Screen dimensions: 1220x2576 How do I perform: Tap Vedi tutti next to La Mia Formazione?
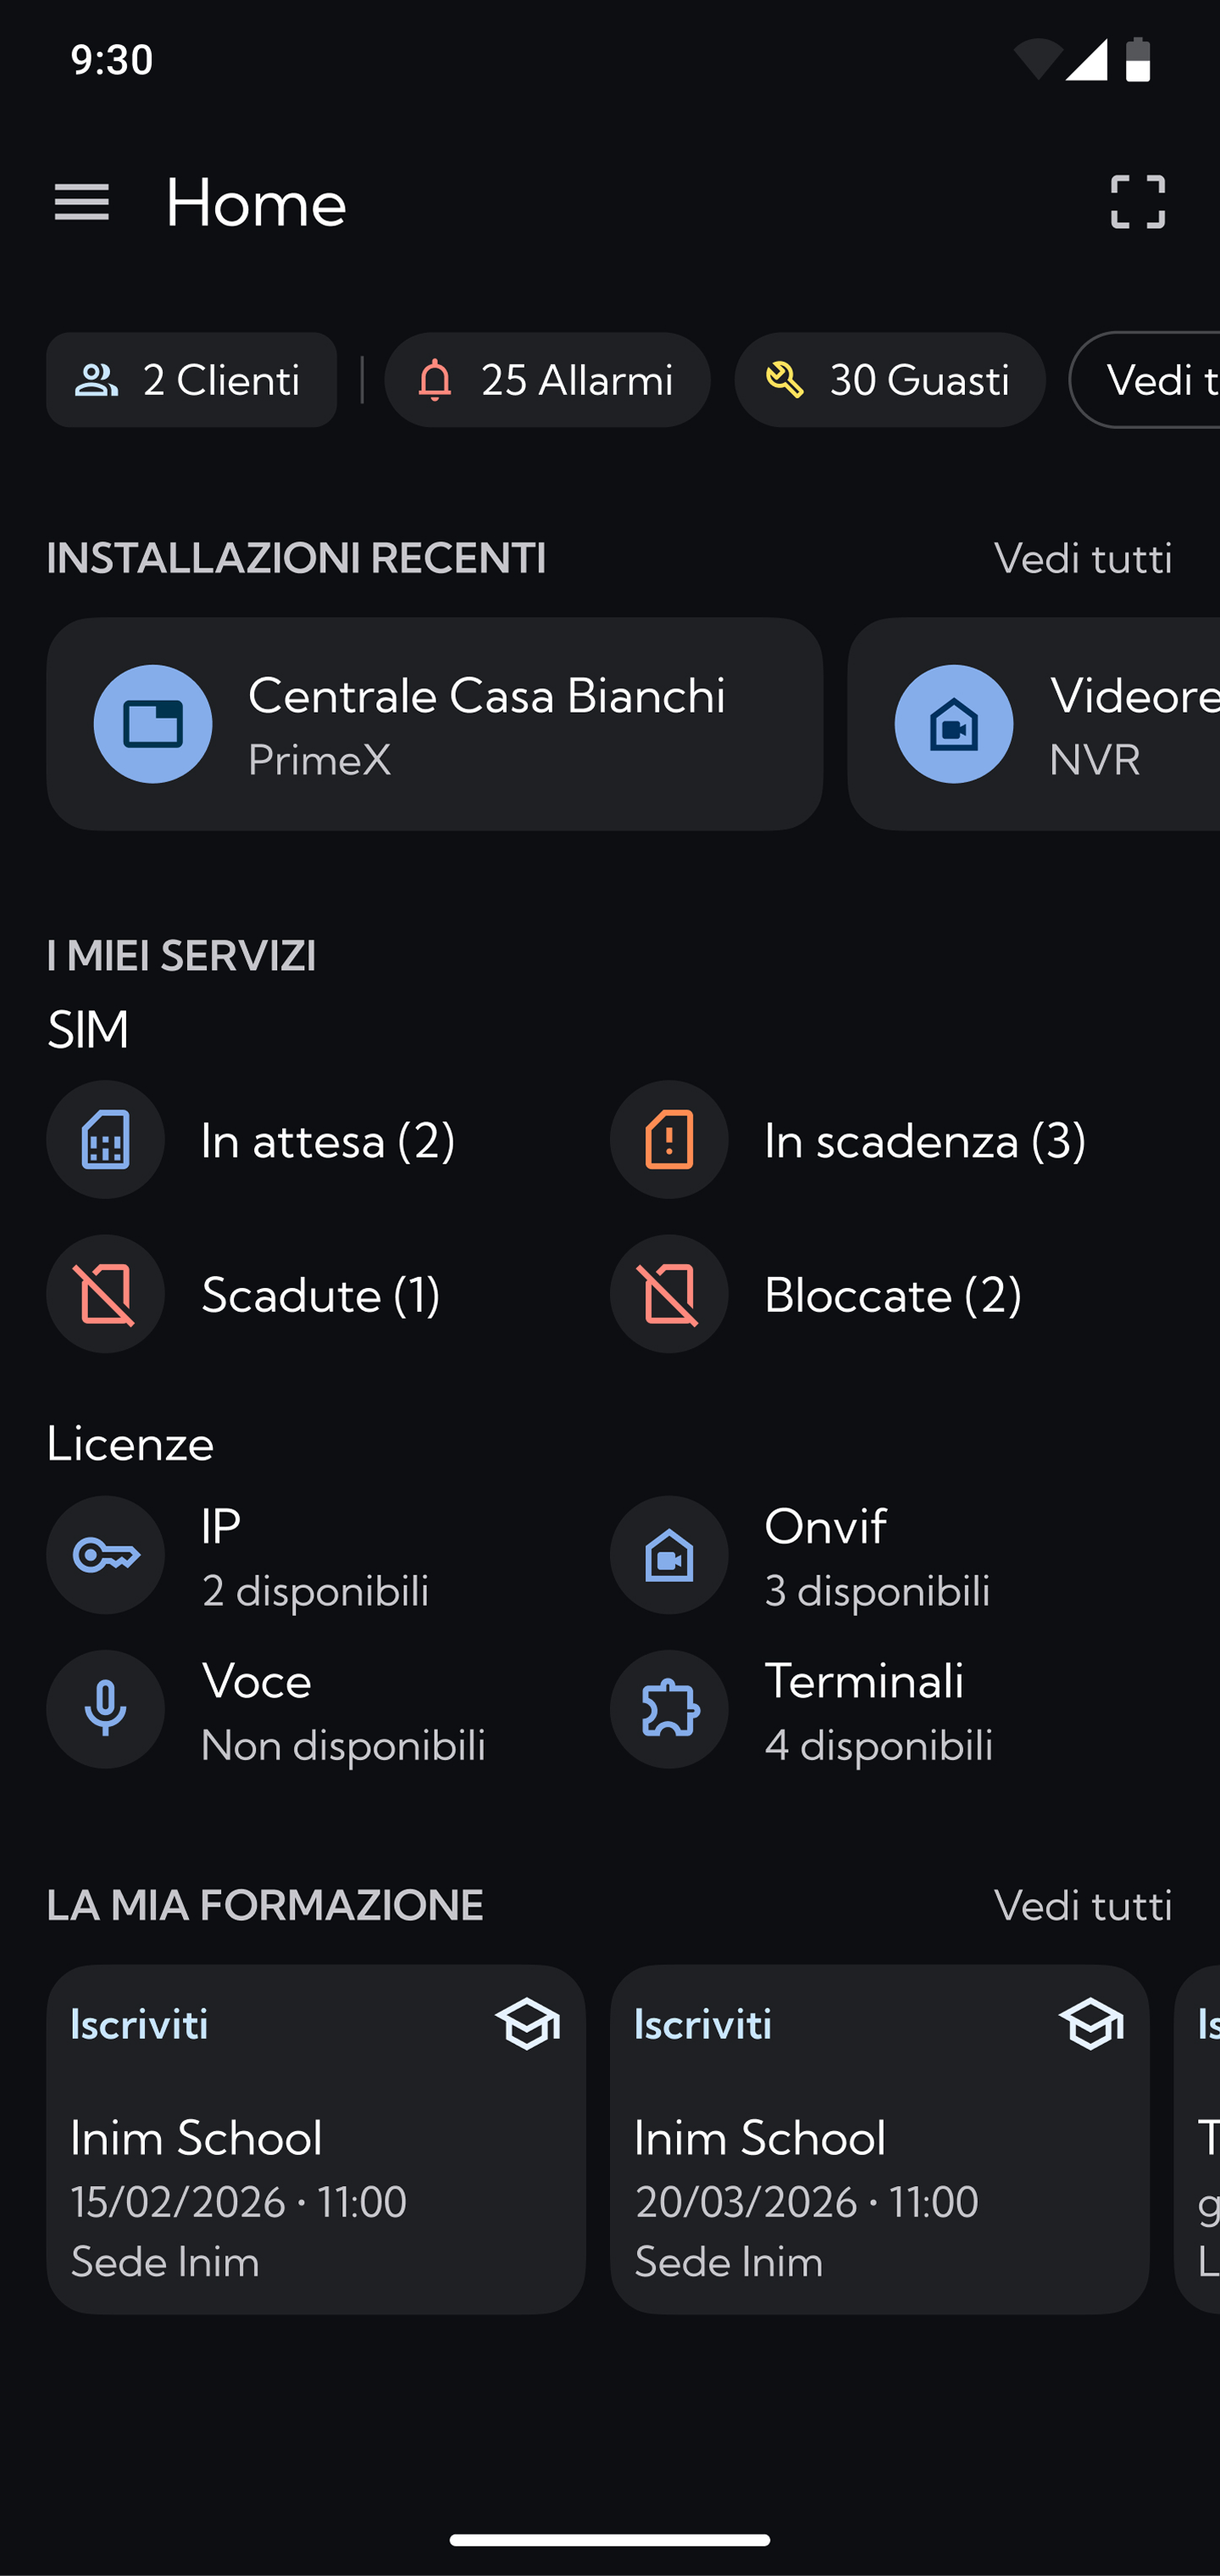(x=1082, y=1905)
